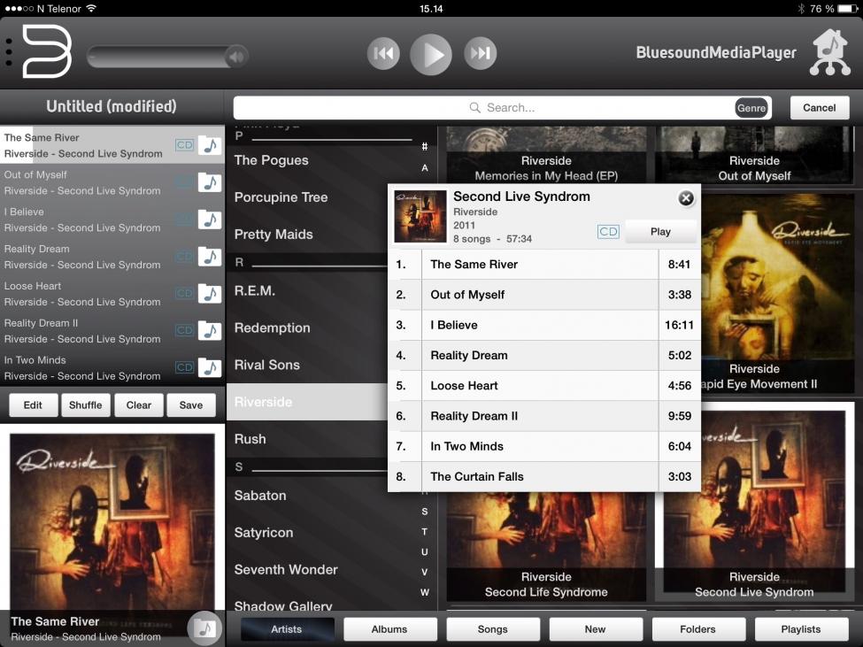Open the Bluesound logo menu

[47, 51]
